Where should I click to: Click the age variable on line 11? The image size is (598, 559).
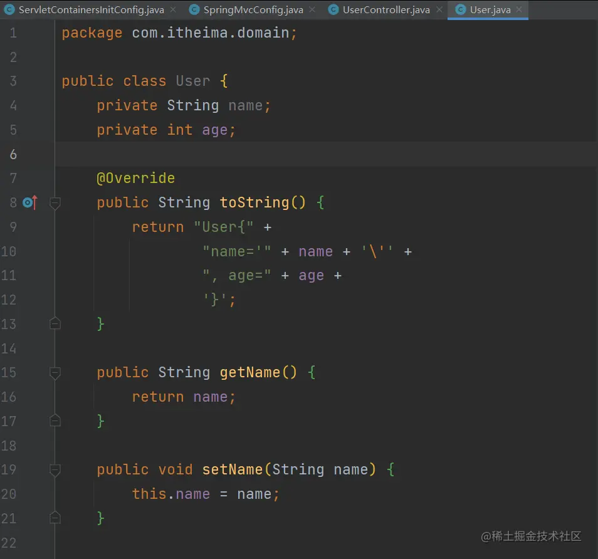(x=311, y=275)
